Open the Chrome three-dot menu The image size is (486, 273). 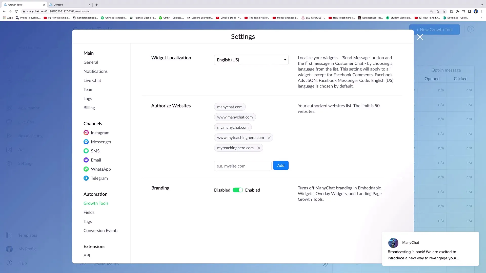pyautogui.click(x=482, y=11)
